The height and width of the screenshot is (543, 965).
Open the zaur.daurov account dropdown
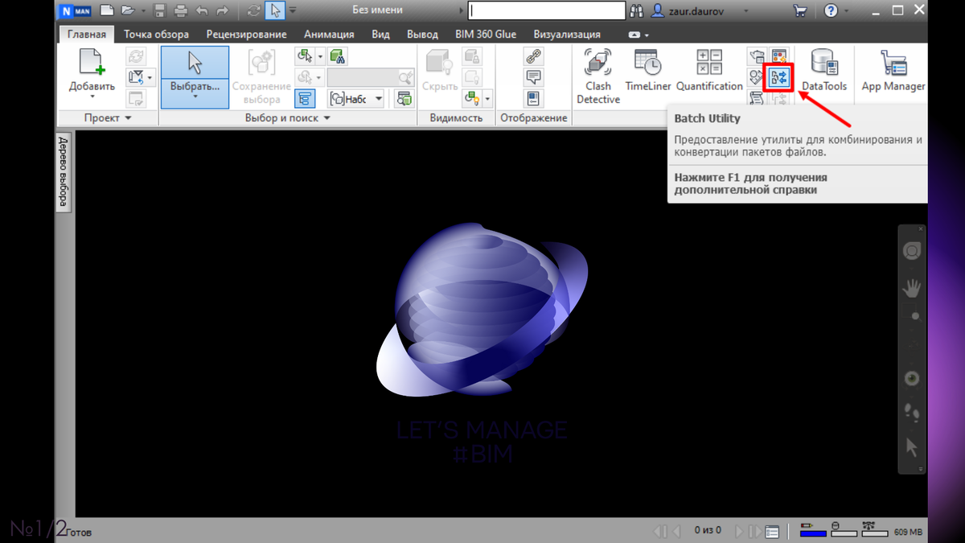747,11
